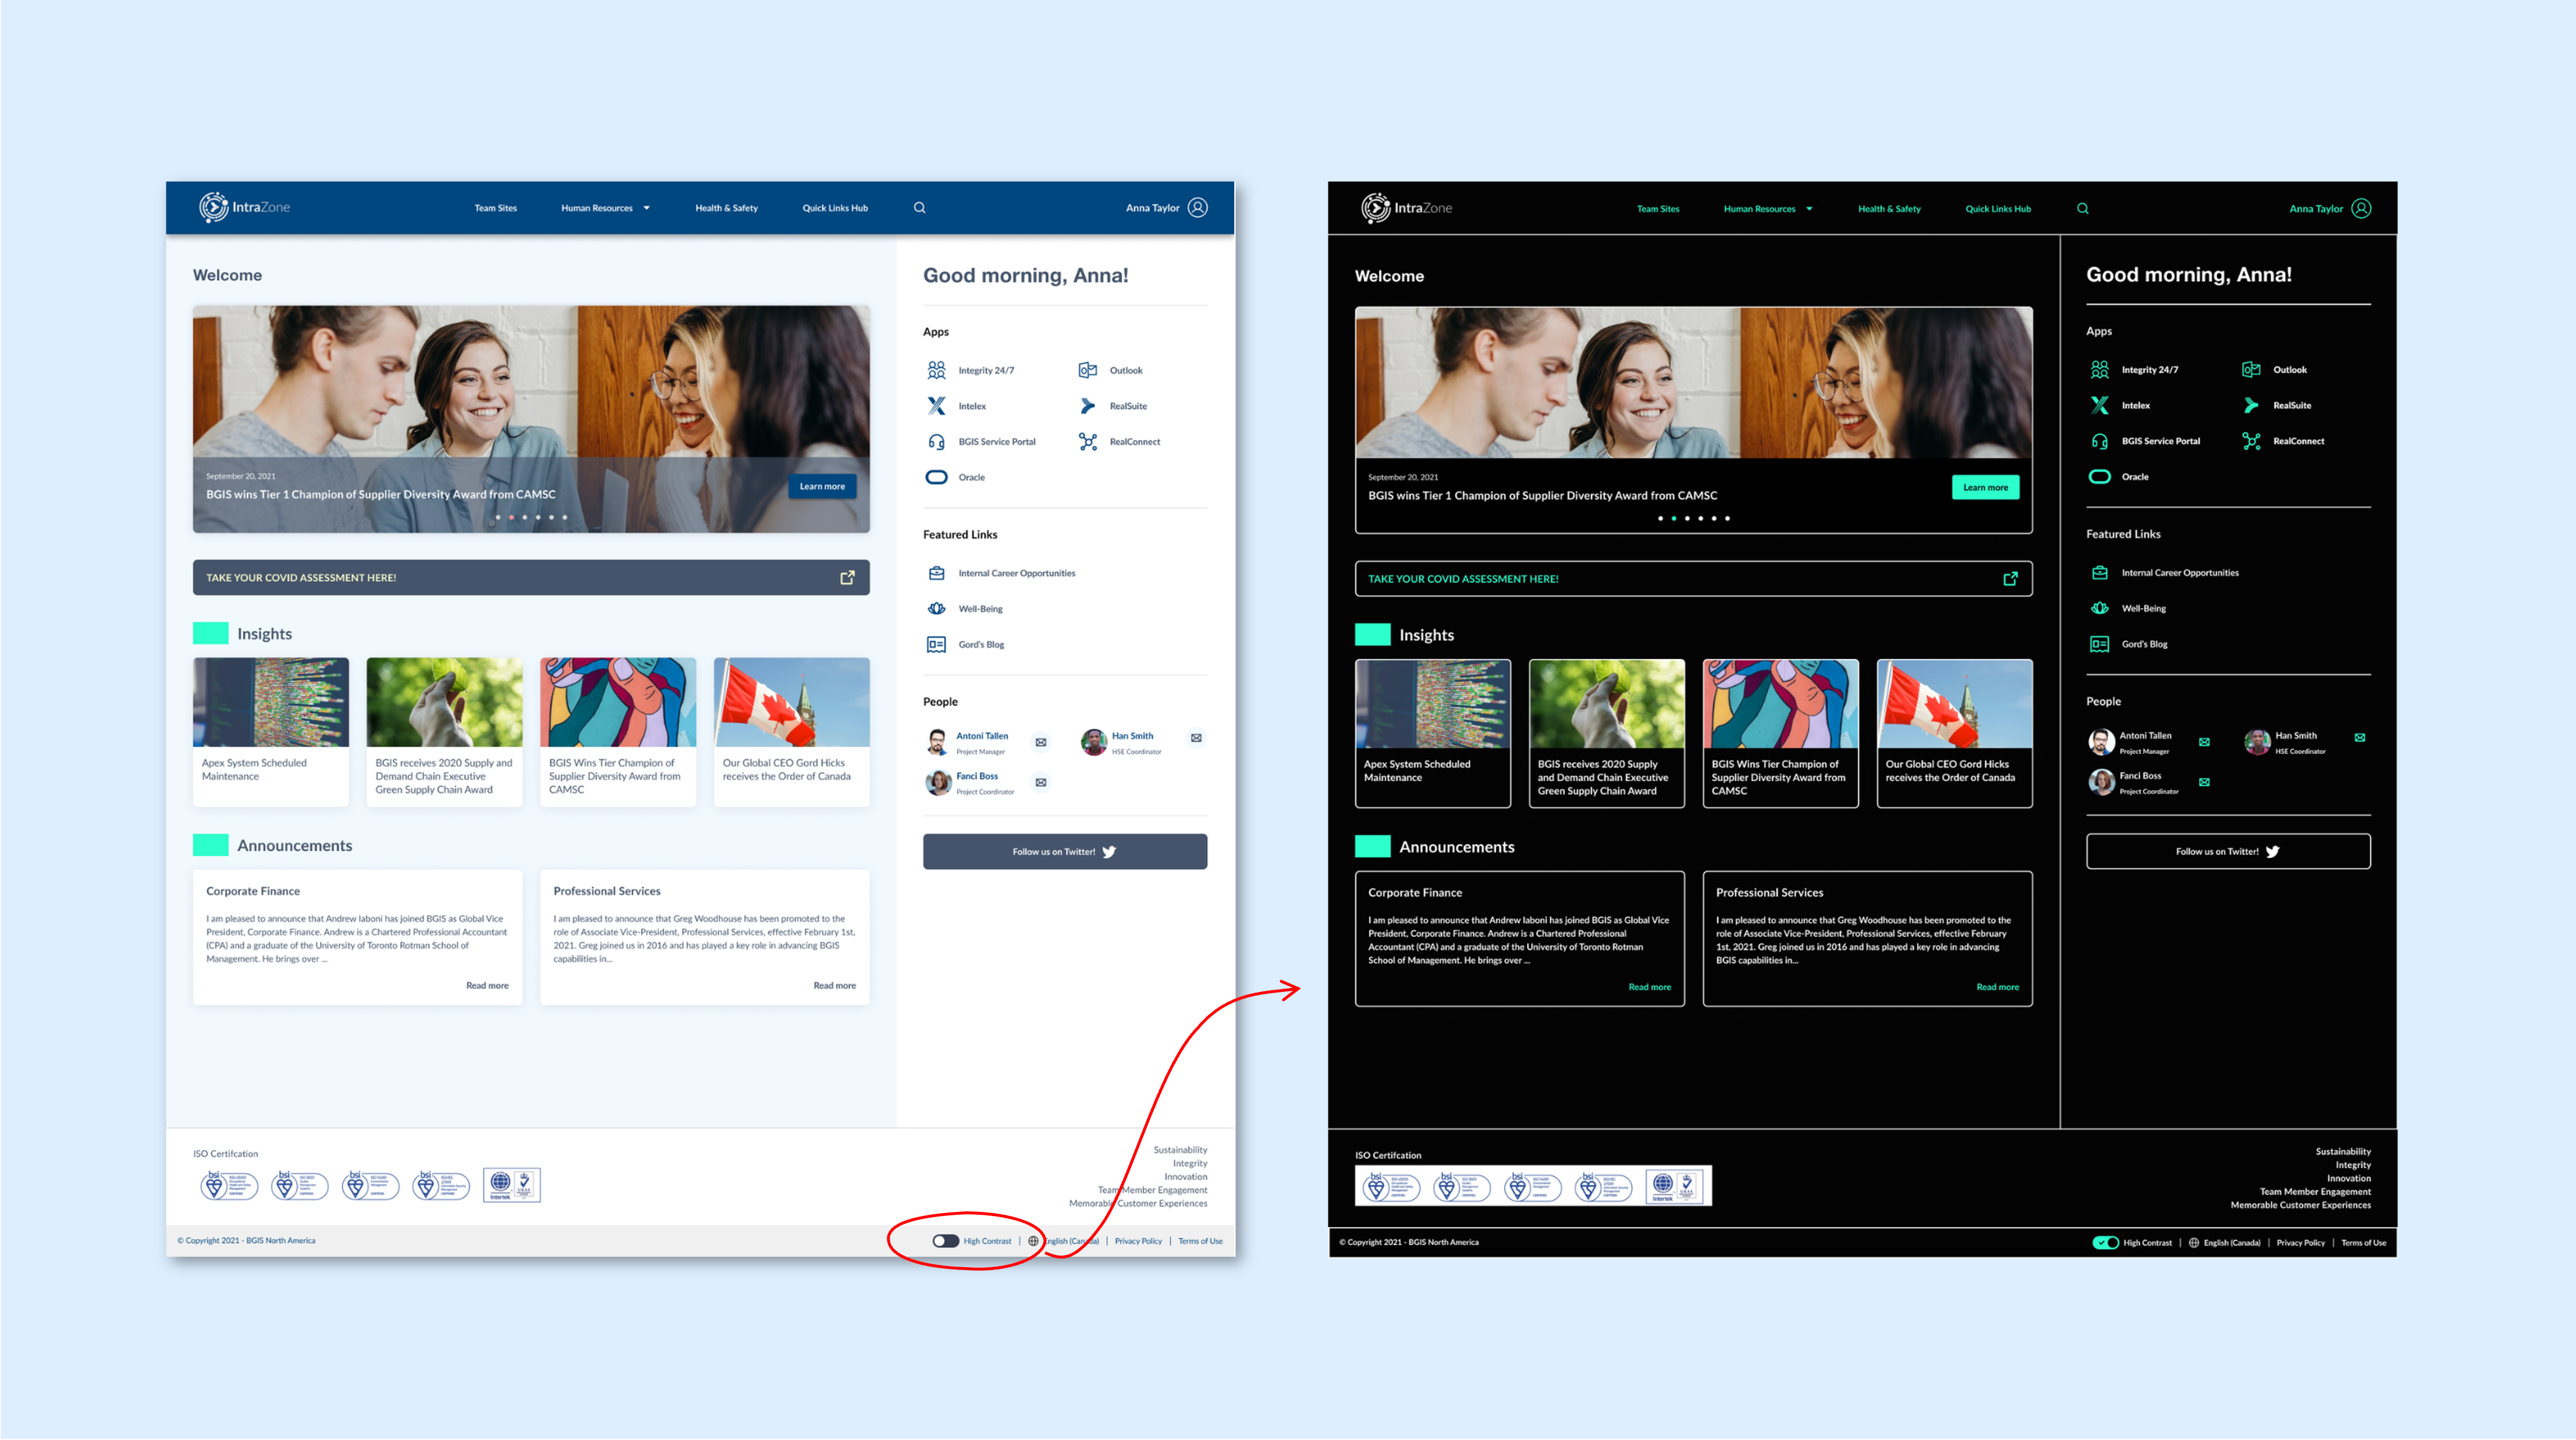
Task: Open Quick Links Hub in dark mode nav
Action: [x=1997, y=209]
